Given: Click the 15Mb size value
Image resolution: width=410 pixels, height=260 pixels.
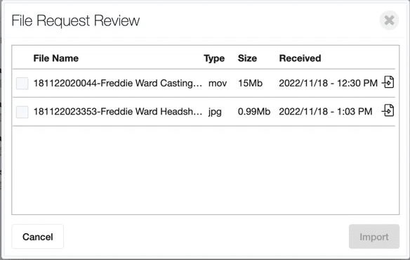Looking at the screenshot, I should [x=250, y=83].
